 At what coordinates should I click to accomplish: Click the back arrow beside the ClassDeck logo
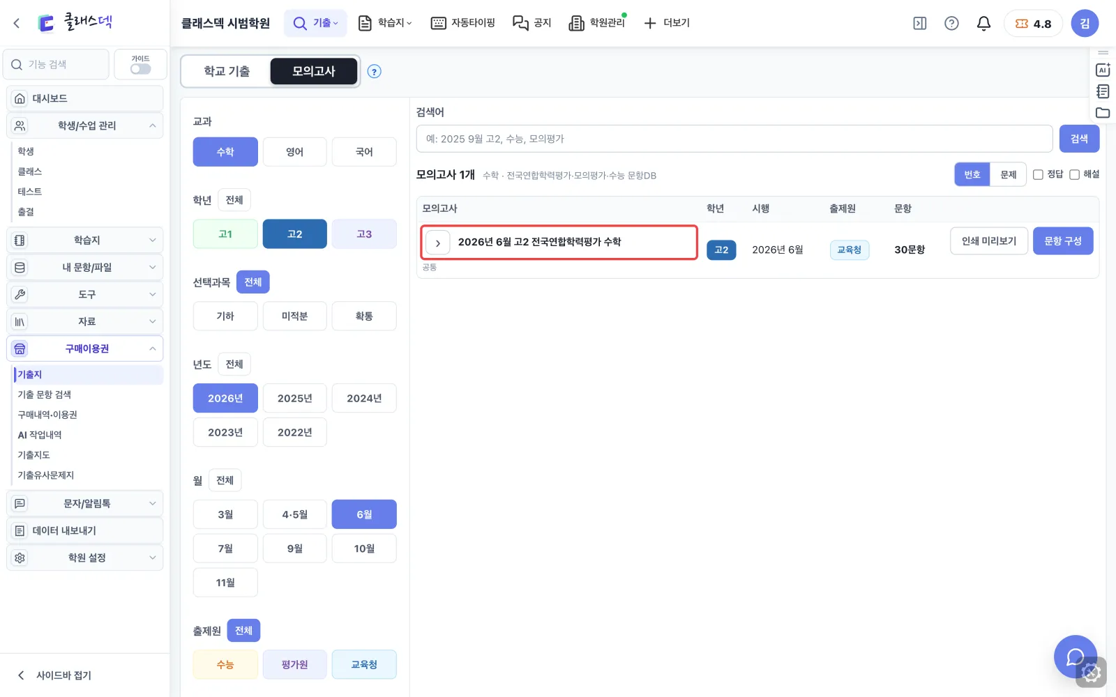point(17,23)
